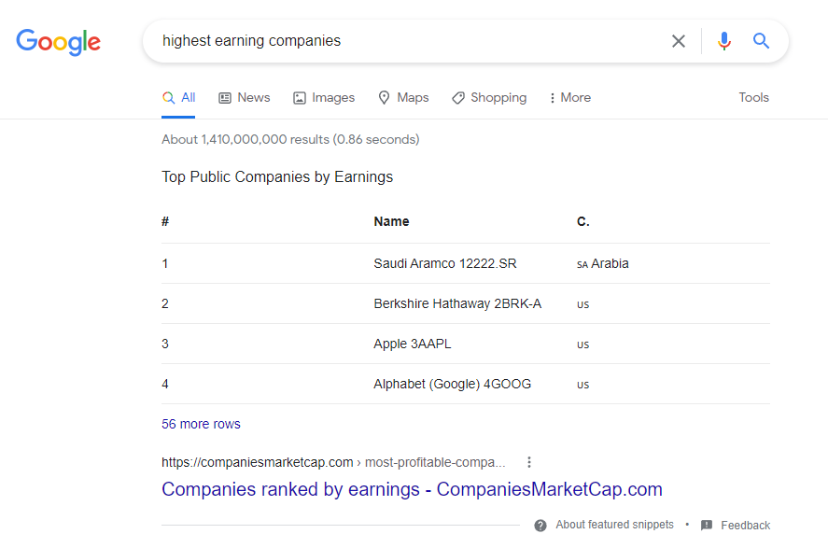Open the More search categories menu
The image size is (828, 548).
569,98
